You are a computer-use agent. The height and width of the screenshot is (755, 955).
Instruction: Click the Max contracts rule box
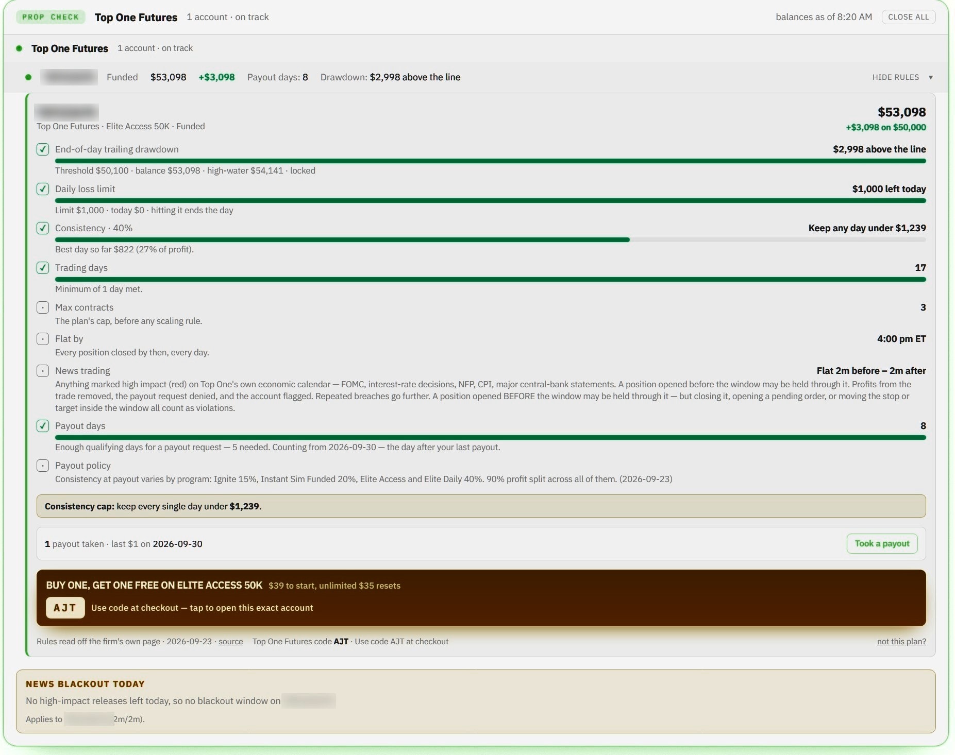click(43, 307)
